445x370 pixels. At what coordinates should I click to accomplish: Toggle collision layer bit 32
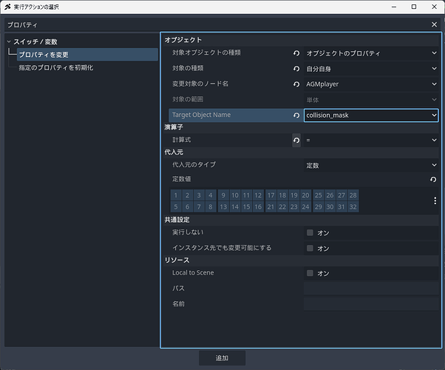[x=353, y=207]
